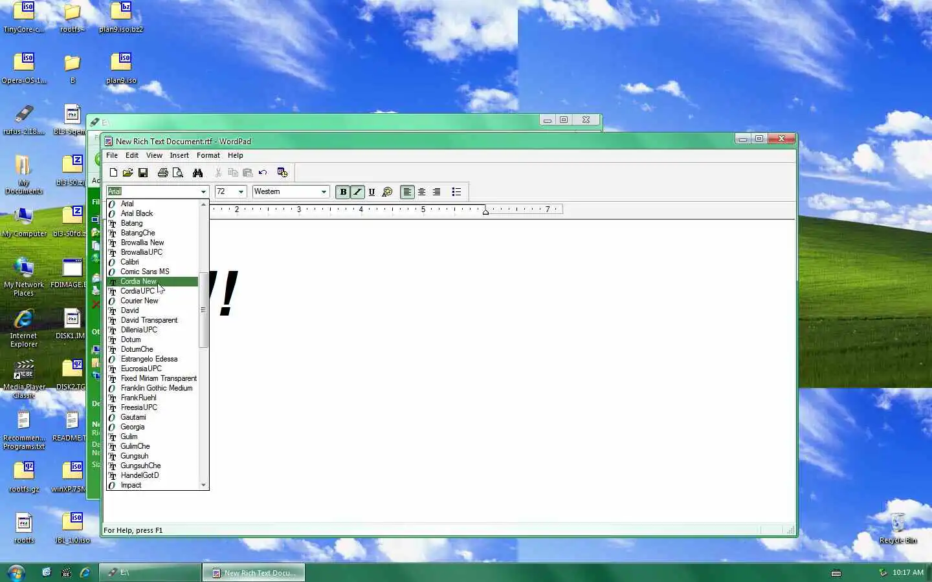This screenshot has height=582, width=932.
Task: Switch to E:\ taskbar button
Action: pyautogui.click(x=150, y=572)
